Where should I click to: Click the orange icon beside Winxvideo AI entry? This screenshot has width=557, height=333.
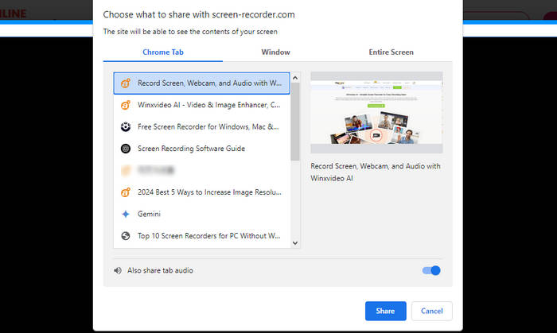tap(126, 105)
